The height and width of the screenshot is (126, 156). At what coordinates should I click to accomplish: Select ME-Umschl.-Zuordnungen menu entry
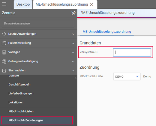pos(37,120)
